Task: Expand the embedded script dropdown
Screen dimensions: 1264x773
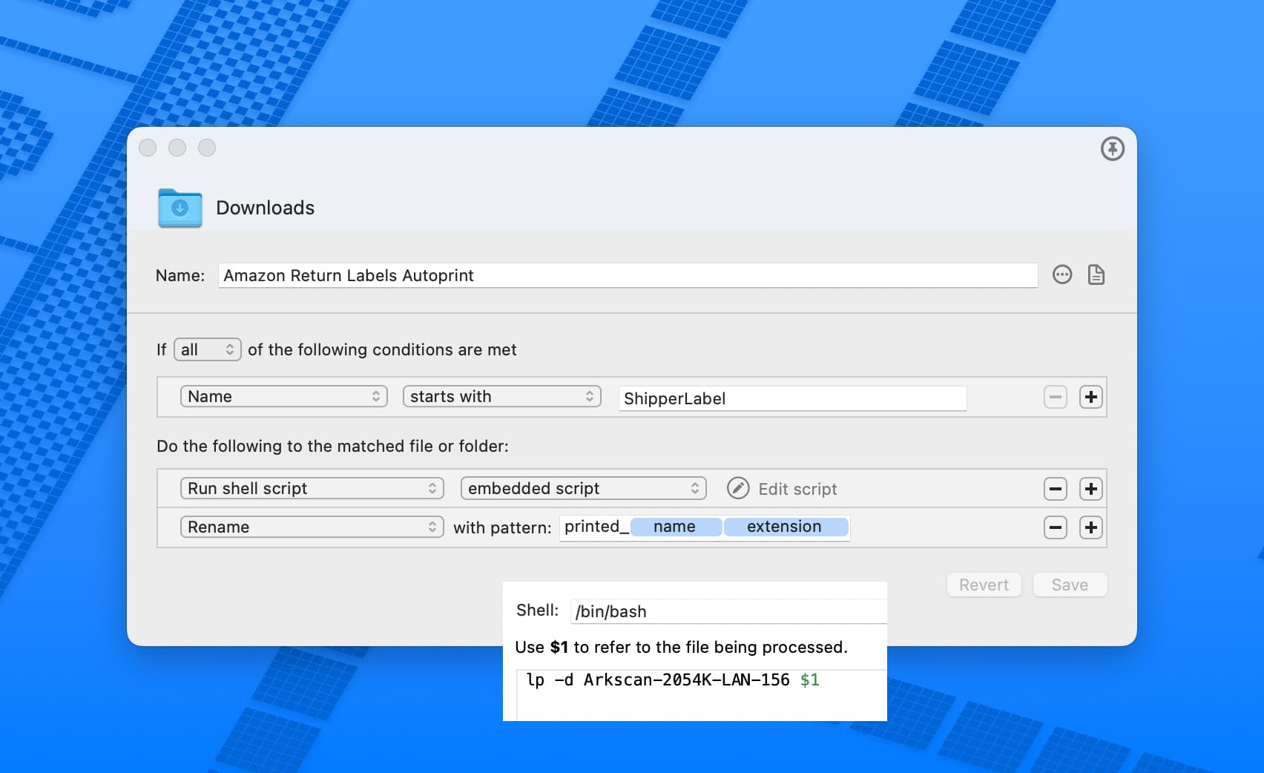Action: (583, 488)
